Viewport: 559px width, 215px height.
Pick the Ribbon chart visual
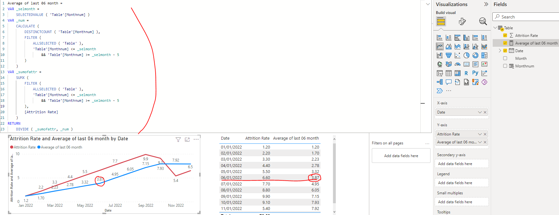coord(484,46)
